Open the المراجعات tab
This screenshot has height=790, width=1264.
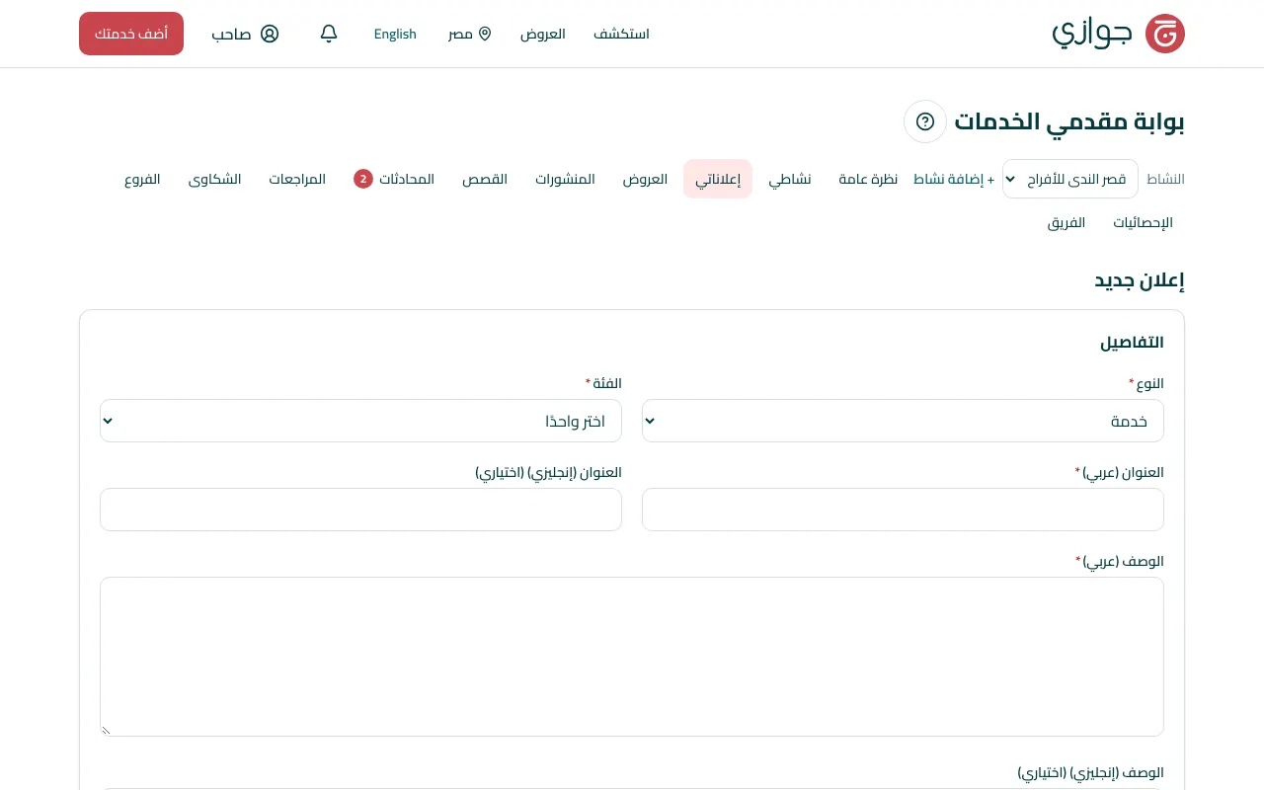click(297, 179)
